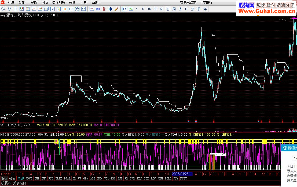Select the 日 daily period button

point(168,9)
